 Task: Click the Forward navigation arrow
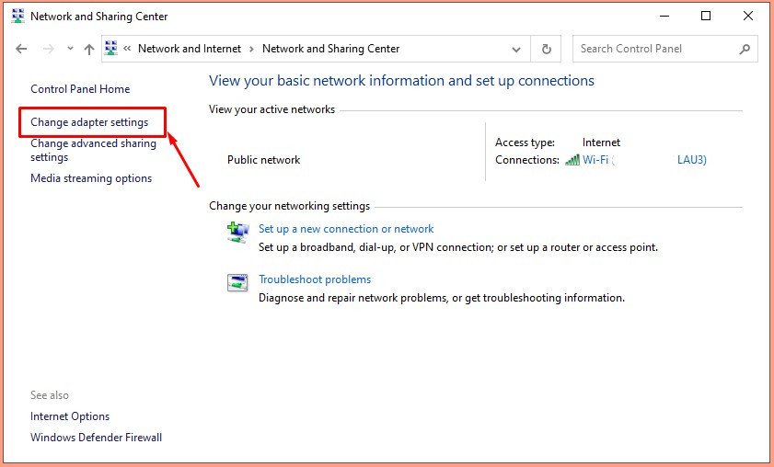click(48, 49)
